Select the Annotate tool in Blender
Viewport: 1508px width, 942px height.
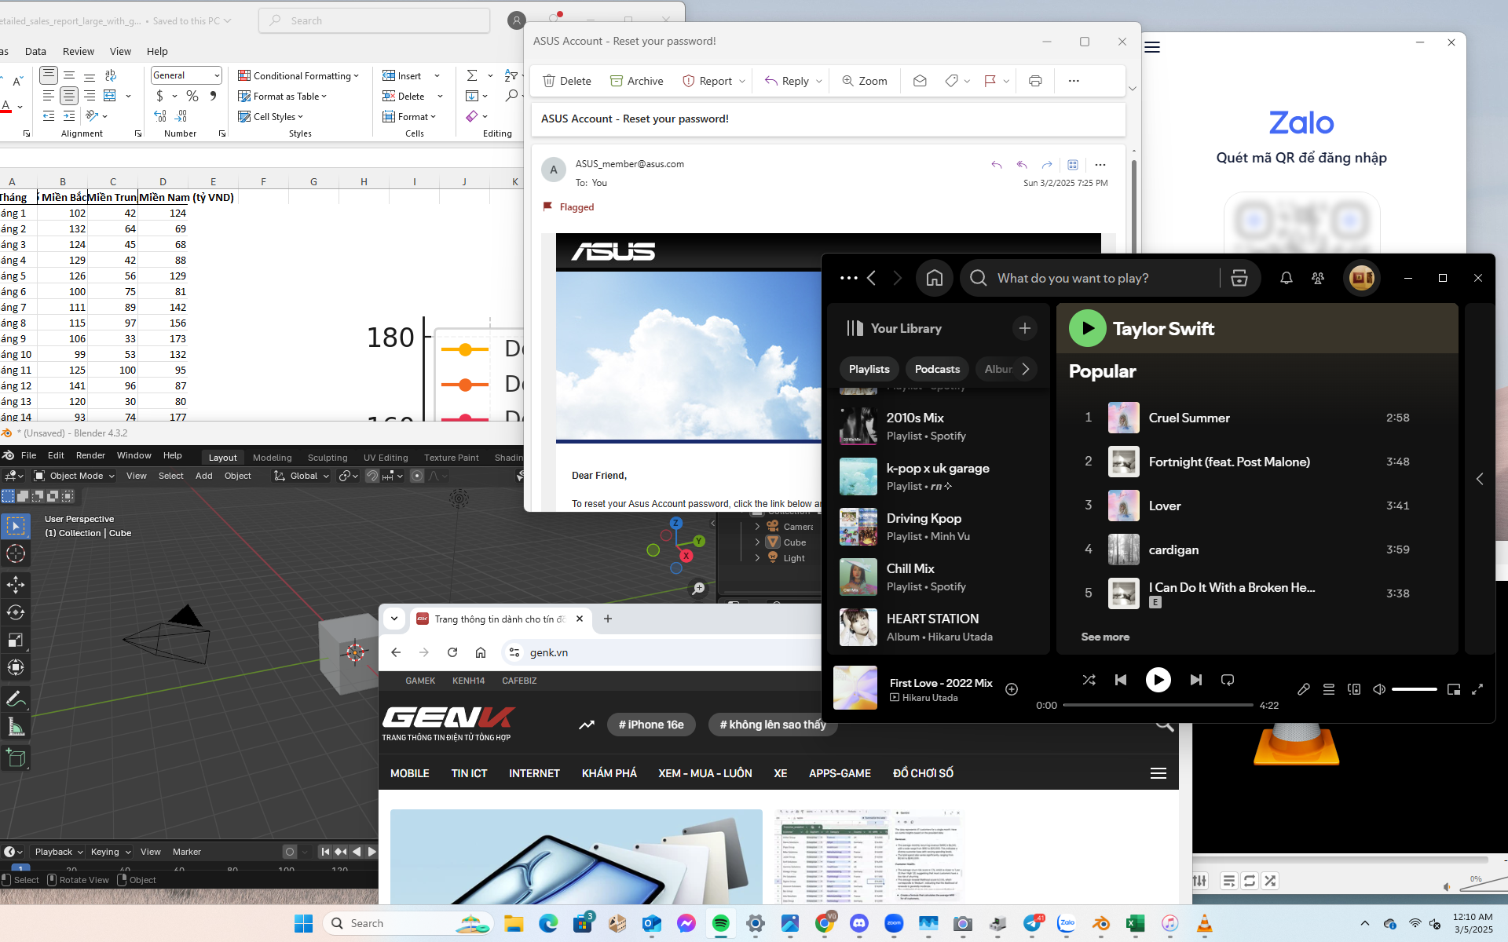pyautogui.click(x=16, y=699)
